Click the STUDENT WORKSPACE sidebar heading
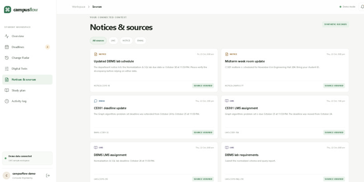 click(18, 27)
